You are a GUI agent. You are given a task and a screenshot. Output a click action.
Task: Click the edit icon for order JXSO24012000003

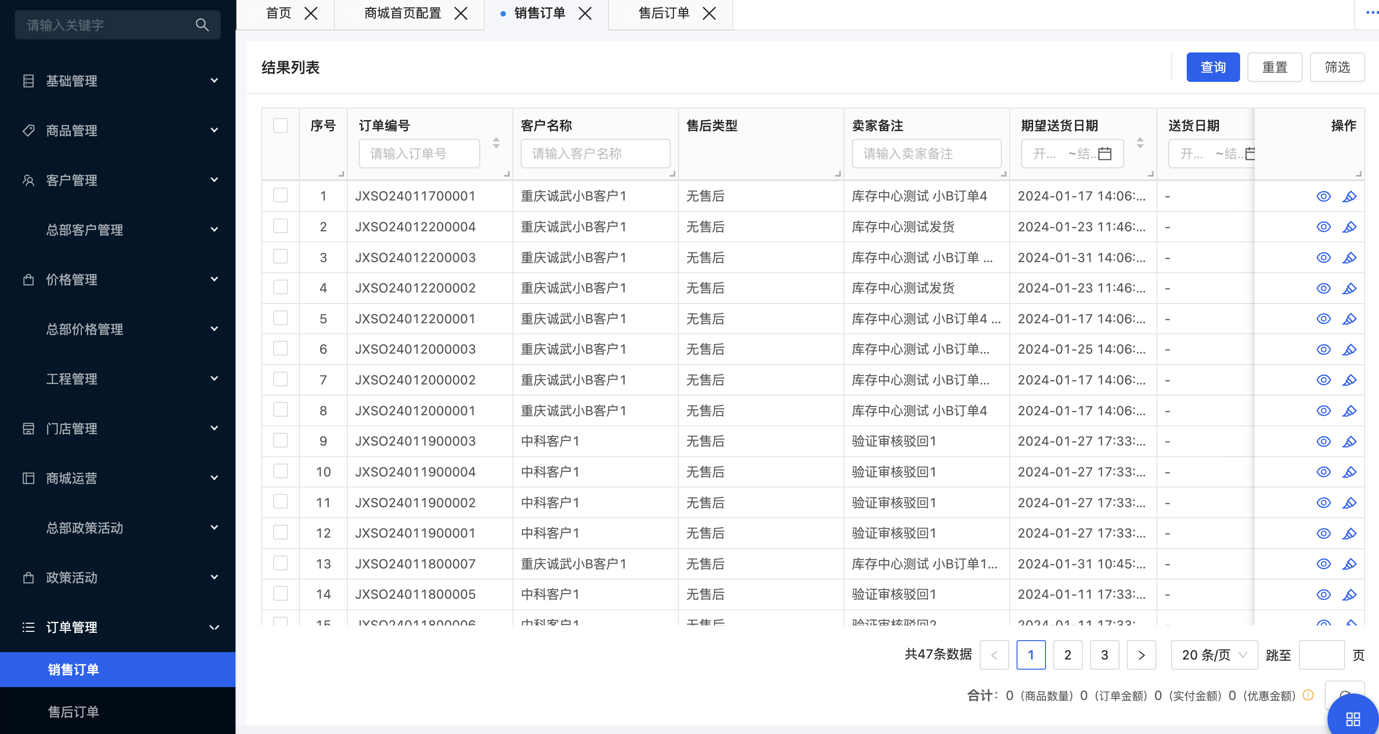[x=1349, y=350]
